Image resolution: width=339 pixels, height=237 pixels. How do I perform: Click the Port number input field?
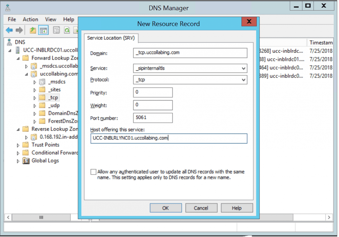pos(153,118)
